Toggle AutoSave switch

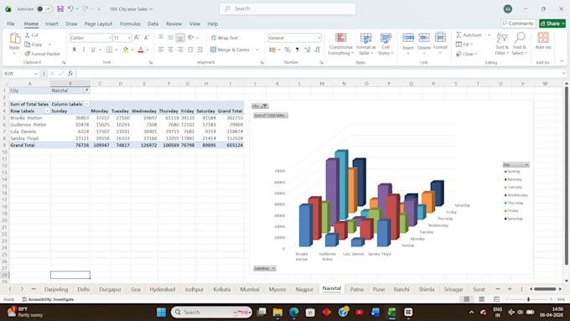tap(44, 8)
